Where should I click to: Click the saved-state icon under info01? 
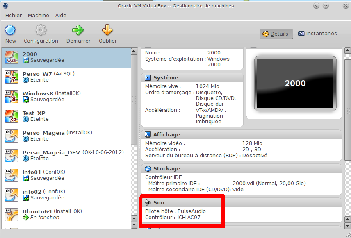click(26, 178)
